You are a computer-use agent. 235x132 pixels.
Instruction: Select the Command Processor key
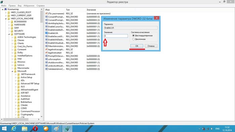click(30, 112)
